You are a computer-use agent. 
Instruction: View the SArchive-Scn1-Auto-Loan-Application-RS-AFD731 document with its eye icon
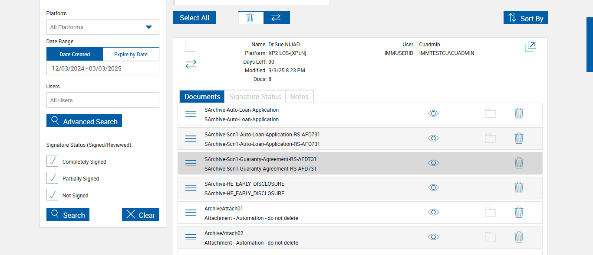pyautogui.click(x=433, y=138)
